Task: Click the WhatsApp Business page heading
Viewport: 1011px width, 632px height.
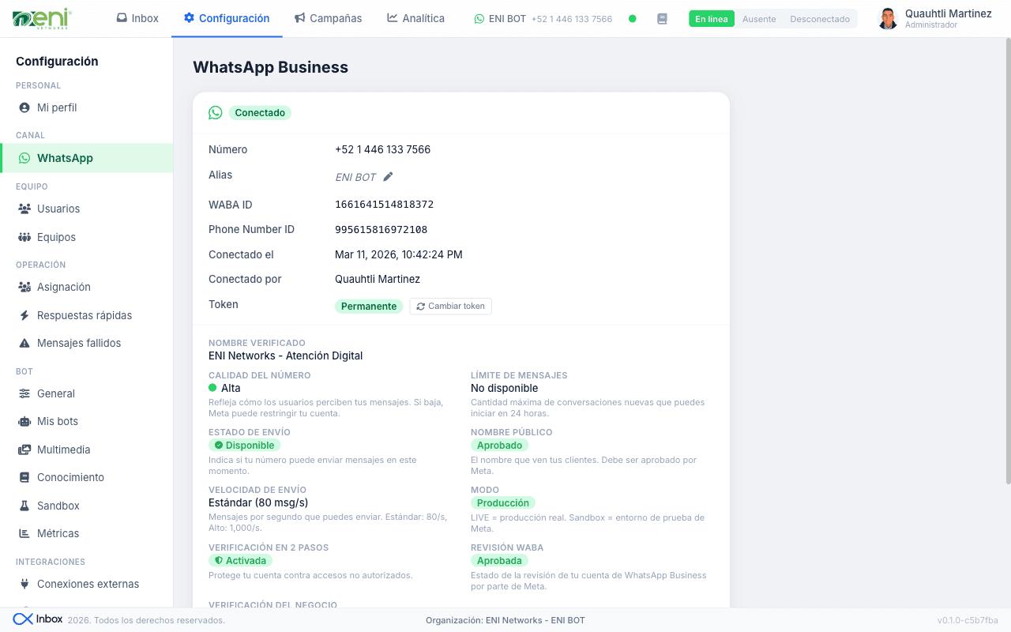Action: tap(271, 67)
